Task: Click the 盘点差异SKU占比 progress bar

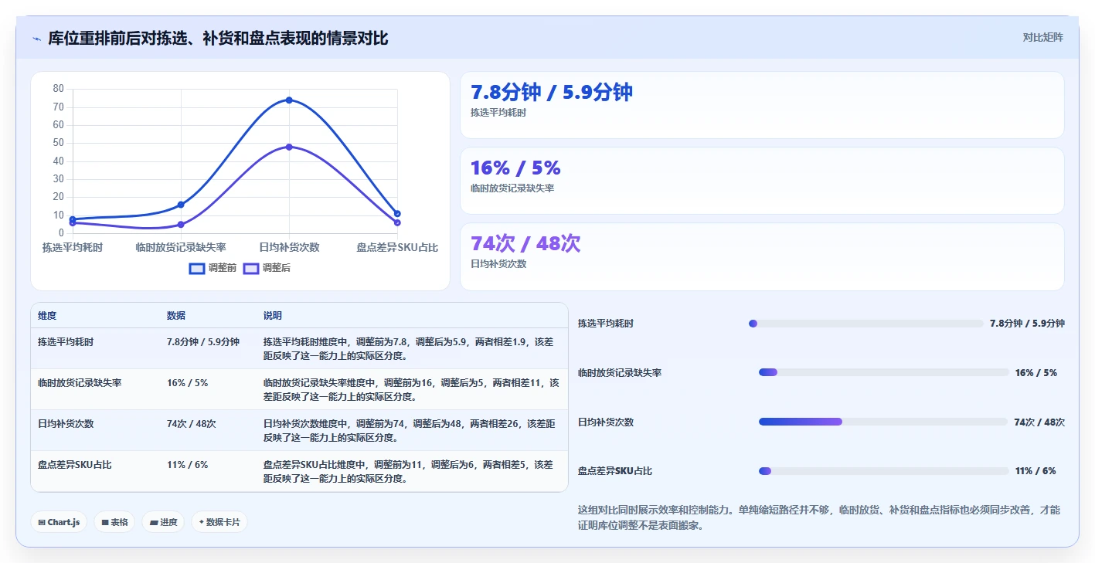Action: 884,471
